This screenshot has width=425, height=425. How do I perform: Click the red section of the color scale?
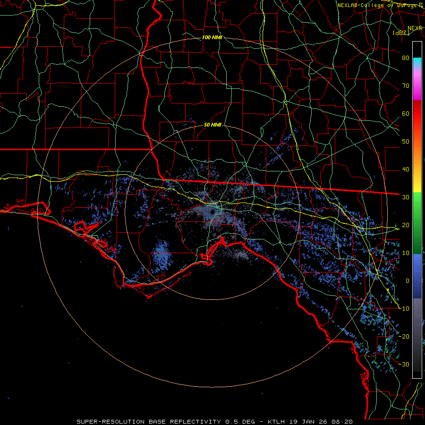417,114
